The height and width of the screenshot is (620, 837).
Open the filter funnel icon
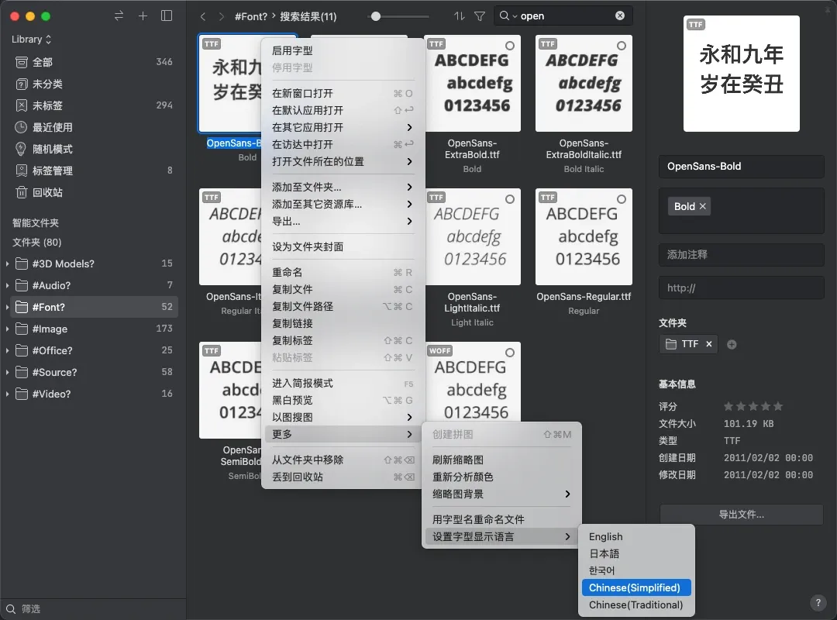click(x=480, y=16)
